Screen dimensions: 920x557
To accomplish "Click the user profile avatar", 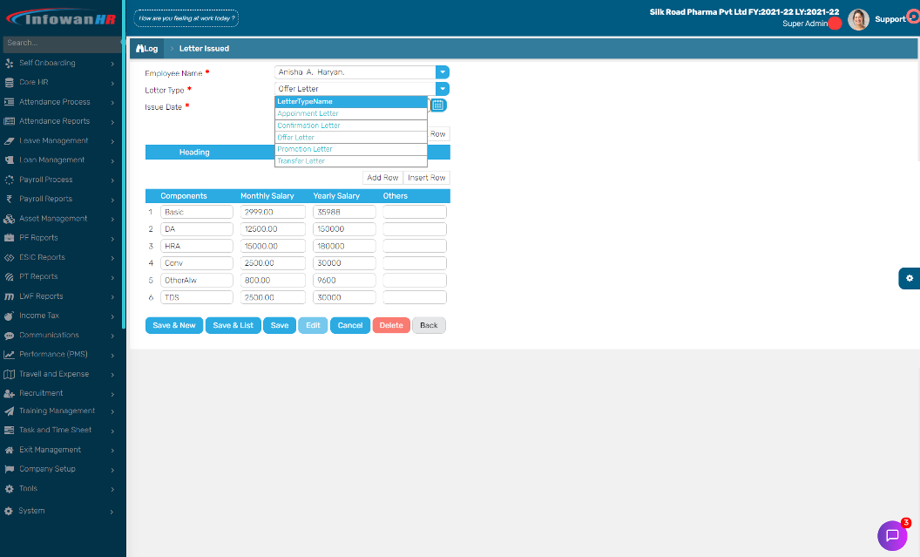I will [x=858, y=20].
